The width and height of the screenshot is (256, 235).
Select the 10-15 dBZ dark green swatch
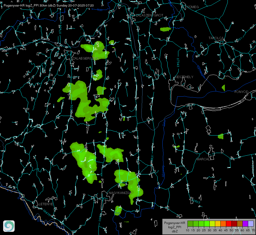pos(190,224)
